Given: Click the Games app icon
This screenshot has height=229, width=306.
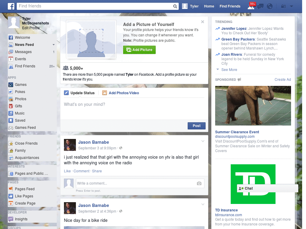Looking at the screenshot, I should (x=11, y=85).
